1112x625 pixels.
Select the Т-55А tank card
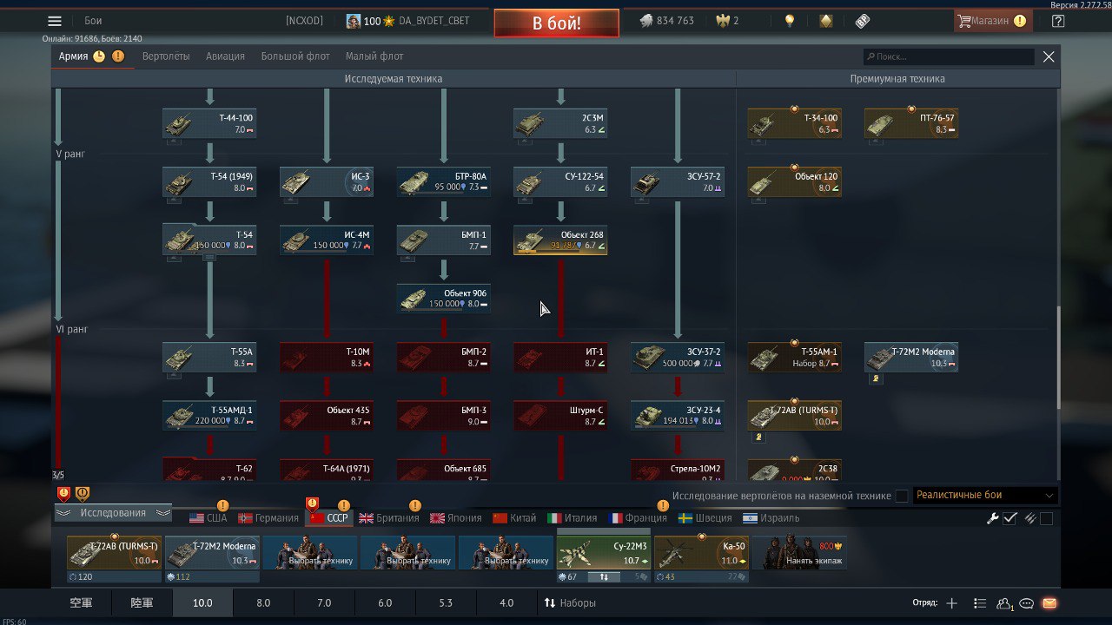coord(209,358)
